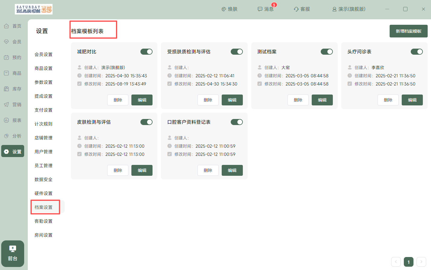Click the previous page arrow in pagination
Viewport: 431px width, 270px height.
(x=396, y=262)
